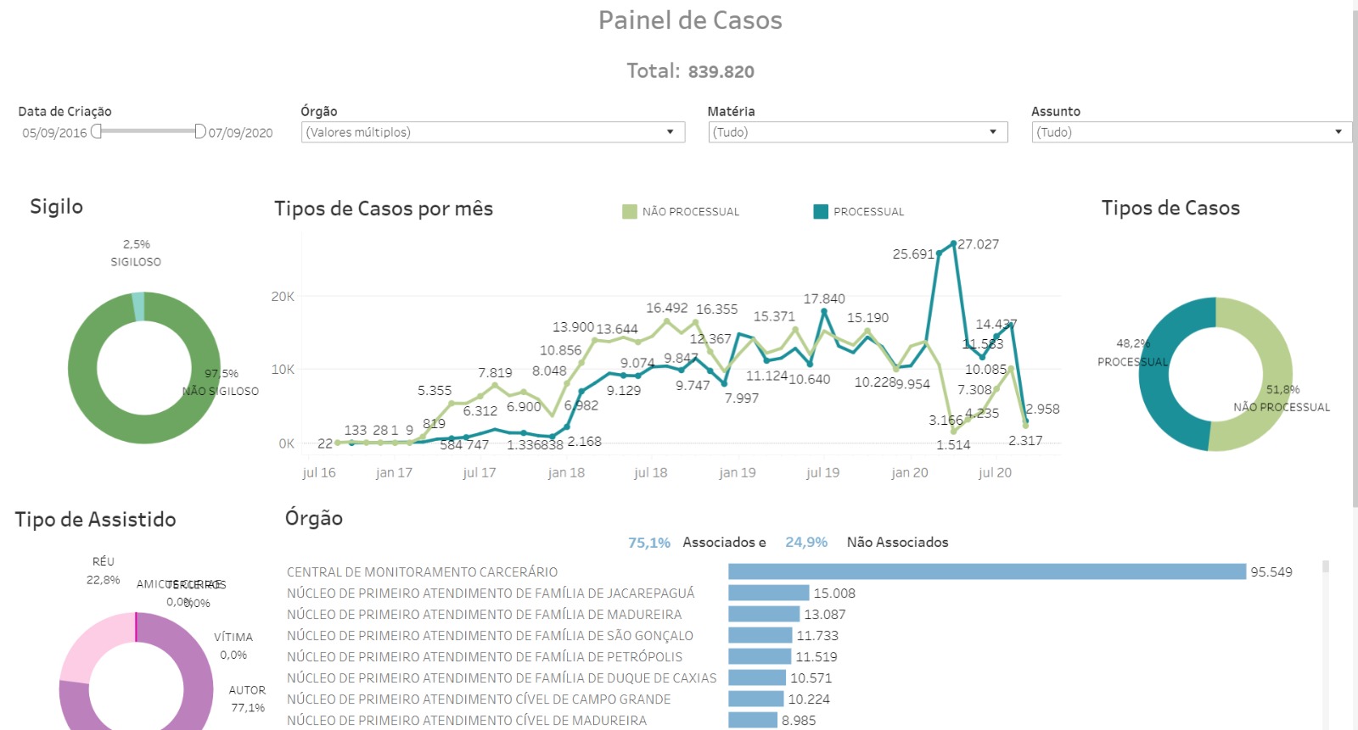Click the PROCESSUAL legend color square
Viewport: 1358px width, 730px height.
coord(821,212)
